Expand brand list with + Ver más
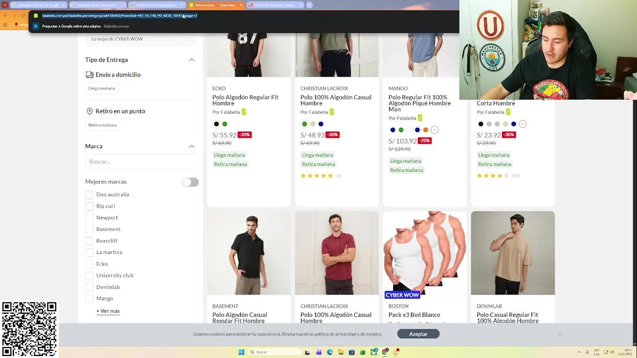This screenshot has height=358, width=637. pos(108,311)
